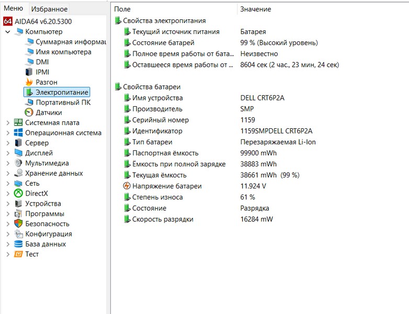Switch to the Избранное tab

pyautogui.click(x=49, y=9)
